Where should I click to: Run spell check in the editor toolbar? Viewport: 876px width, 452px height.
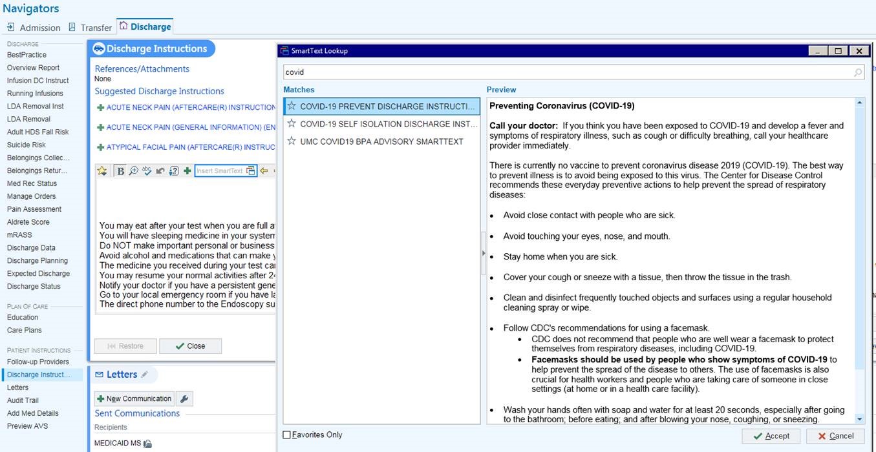147,171
